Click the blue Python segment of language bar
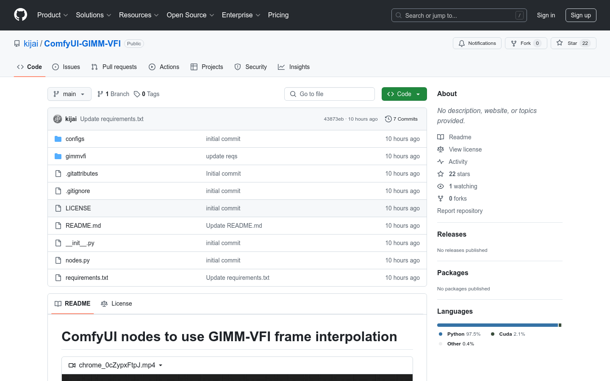610x381 pixels. (x=497, y=325)
